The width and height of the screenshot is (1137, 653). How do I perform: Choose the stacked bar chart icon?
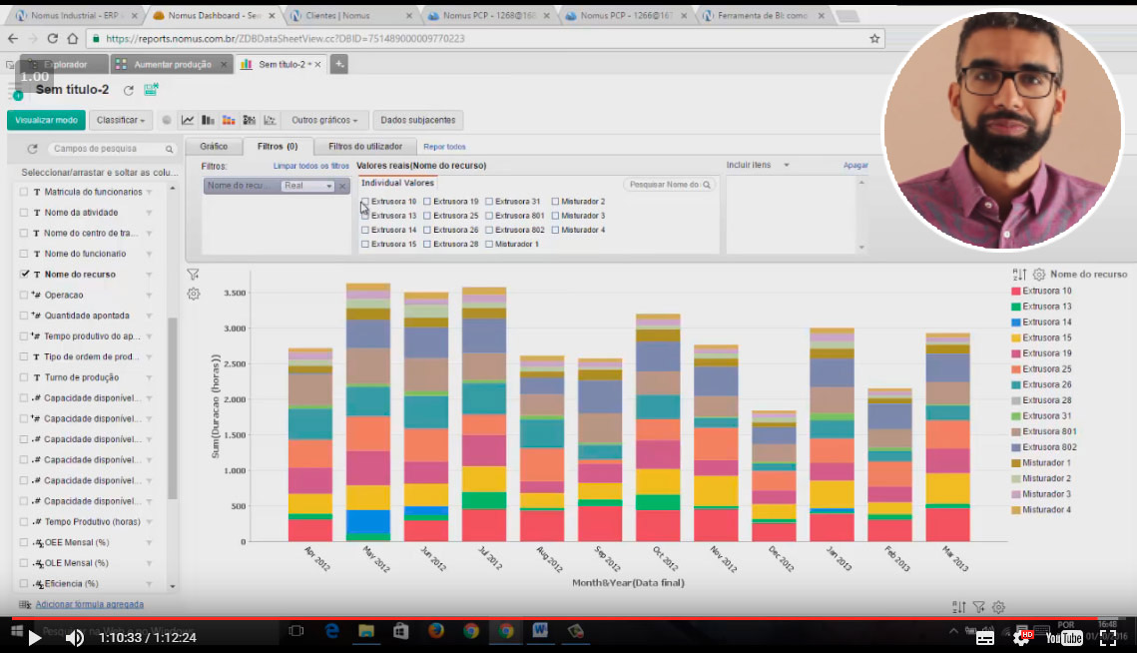tap(229, 120)
